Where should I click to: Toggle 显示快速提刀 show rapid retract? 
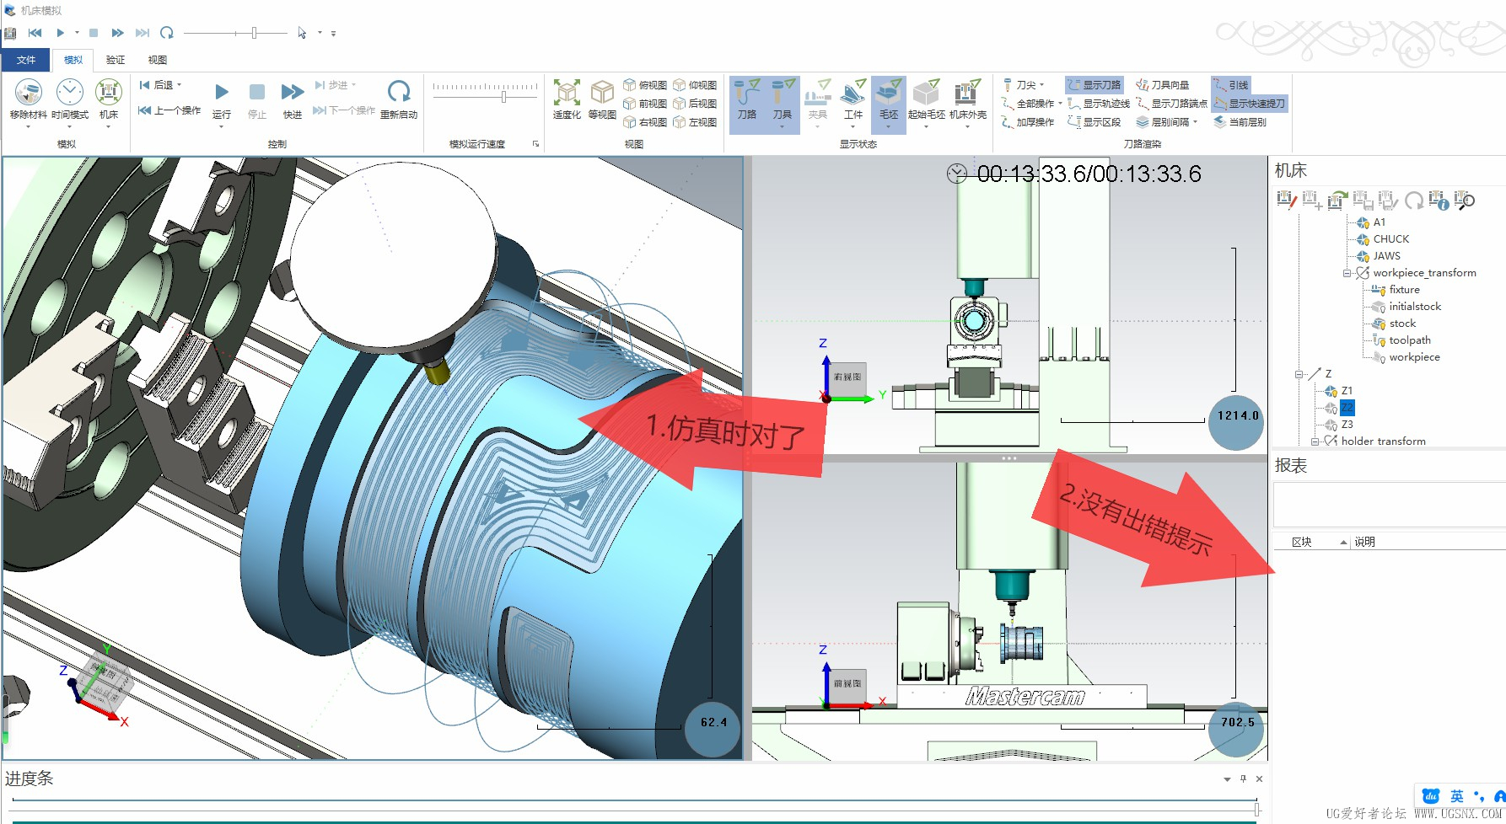point(1250,104)
